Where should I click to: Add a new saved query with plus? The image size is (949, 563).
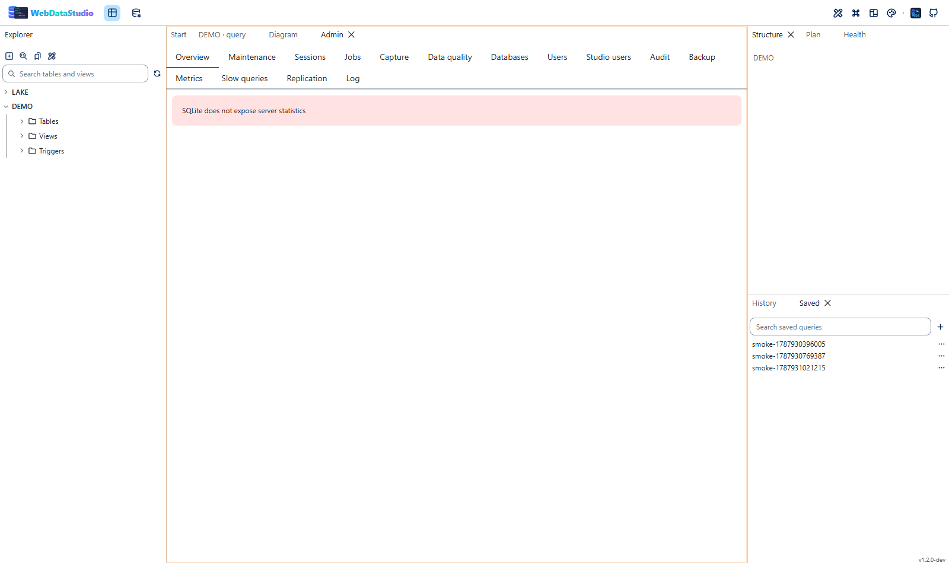pyautogui.click(x=940, y=327)
